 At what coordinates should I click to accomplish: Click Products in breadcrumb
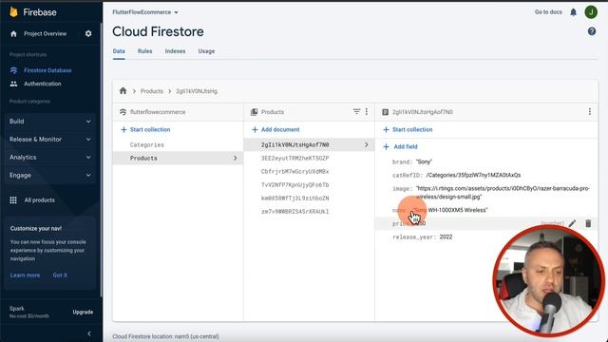point(152,91)
